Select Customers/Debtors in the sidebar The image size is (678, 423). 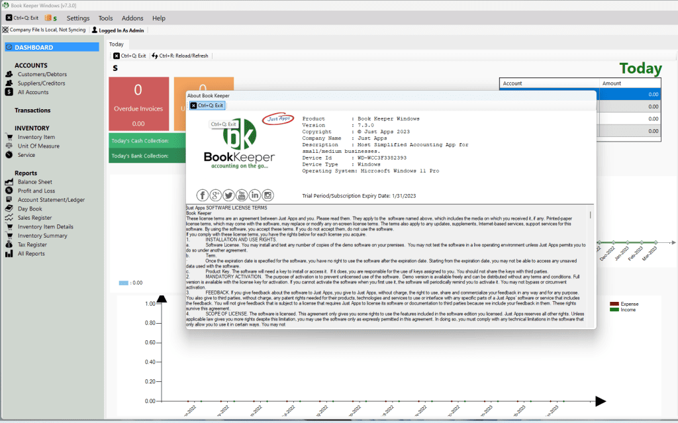tap(42, 74)
